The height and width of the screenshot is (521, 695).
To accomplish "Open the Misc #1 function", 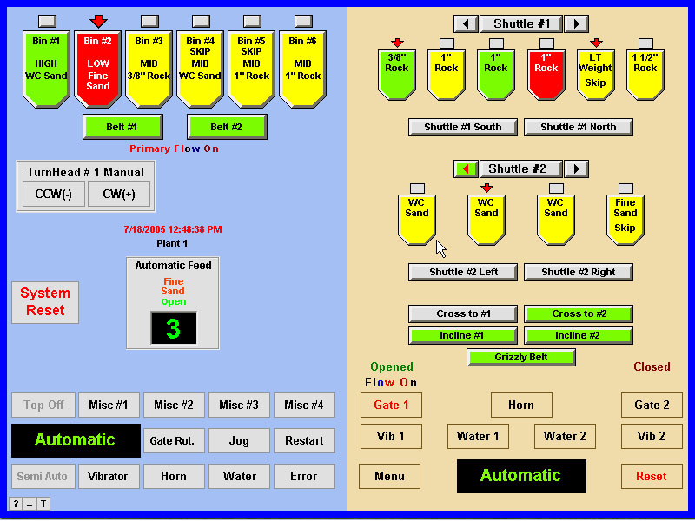I will point(109,406).
